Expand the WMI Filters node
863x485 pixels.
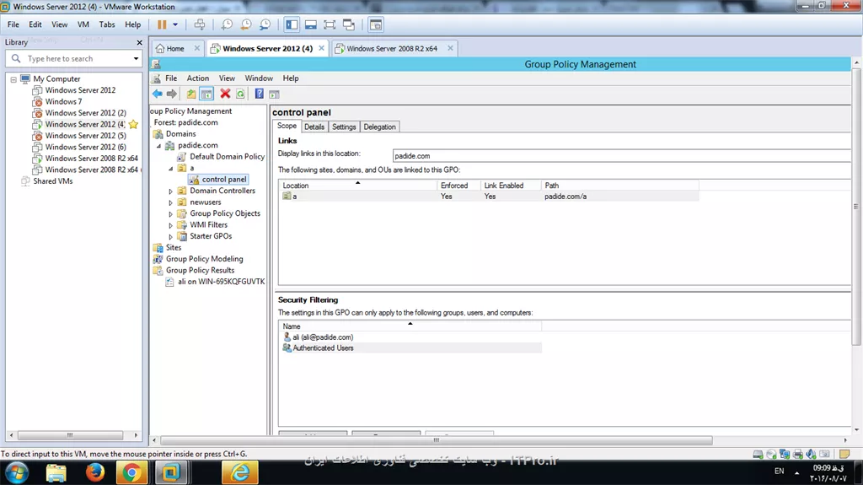(170, 225)
